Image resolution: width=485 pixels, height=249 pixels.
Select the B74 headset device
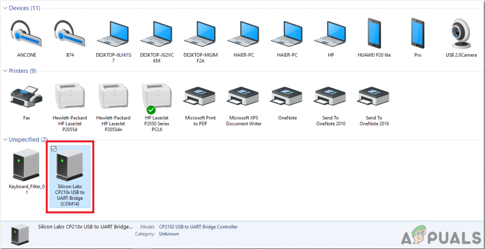[70, 39]
